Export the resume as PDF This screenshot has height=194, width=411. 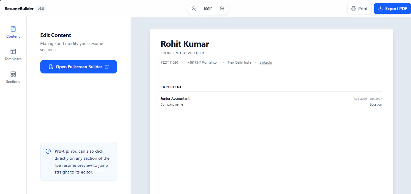[392, 9]
